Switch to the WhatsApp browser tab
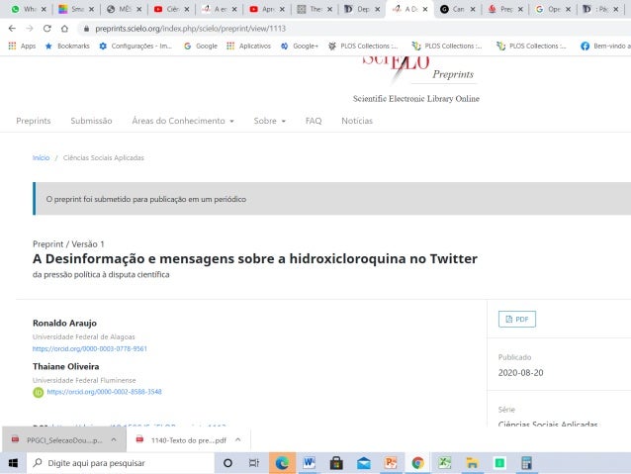 pyautogui.click(x=24, y=9)
